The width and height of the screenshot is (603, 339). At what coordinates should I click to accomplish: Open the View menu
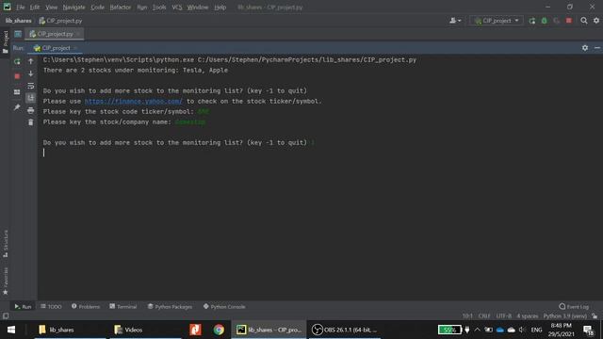(51, 8)
